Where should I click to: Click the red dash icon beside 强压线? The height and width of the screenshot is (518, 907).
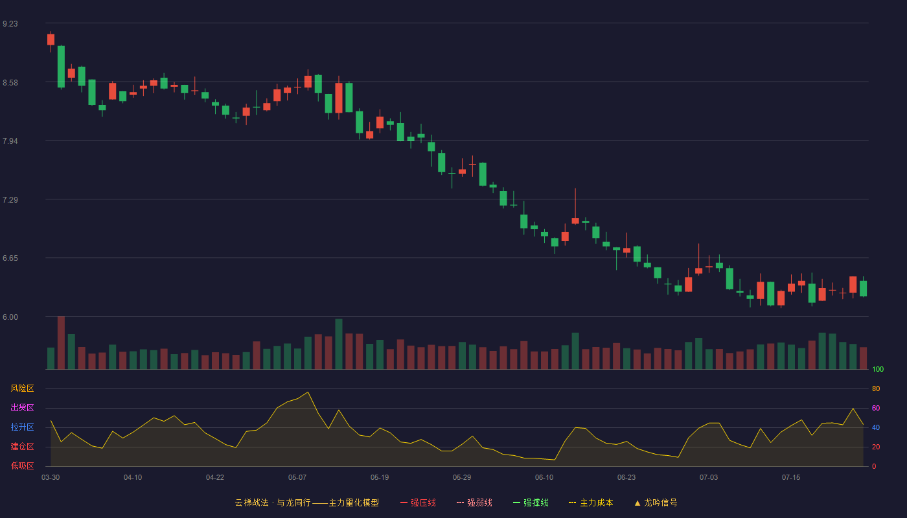click(404, 502)
